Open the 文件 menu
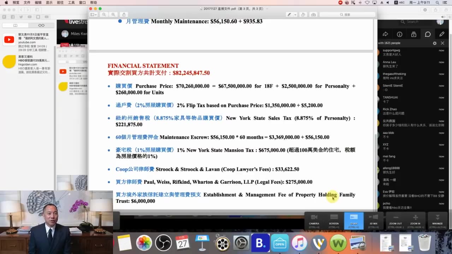 click(27, 2)
